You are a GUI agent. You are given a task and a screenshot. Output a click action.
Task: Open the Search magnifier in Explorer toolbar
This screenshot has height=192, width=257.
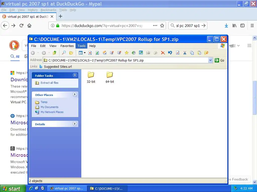tap(64, 53)
